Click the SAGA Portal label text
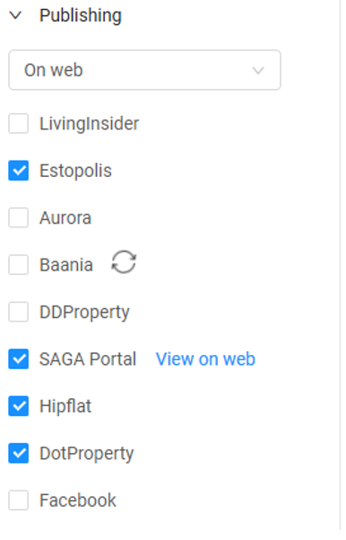 (x=88, y=359)
